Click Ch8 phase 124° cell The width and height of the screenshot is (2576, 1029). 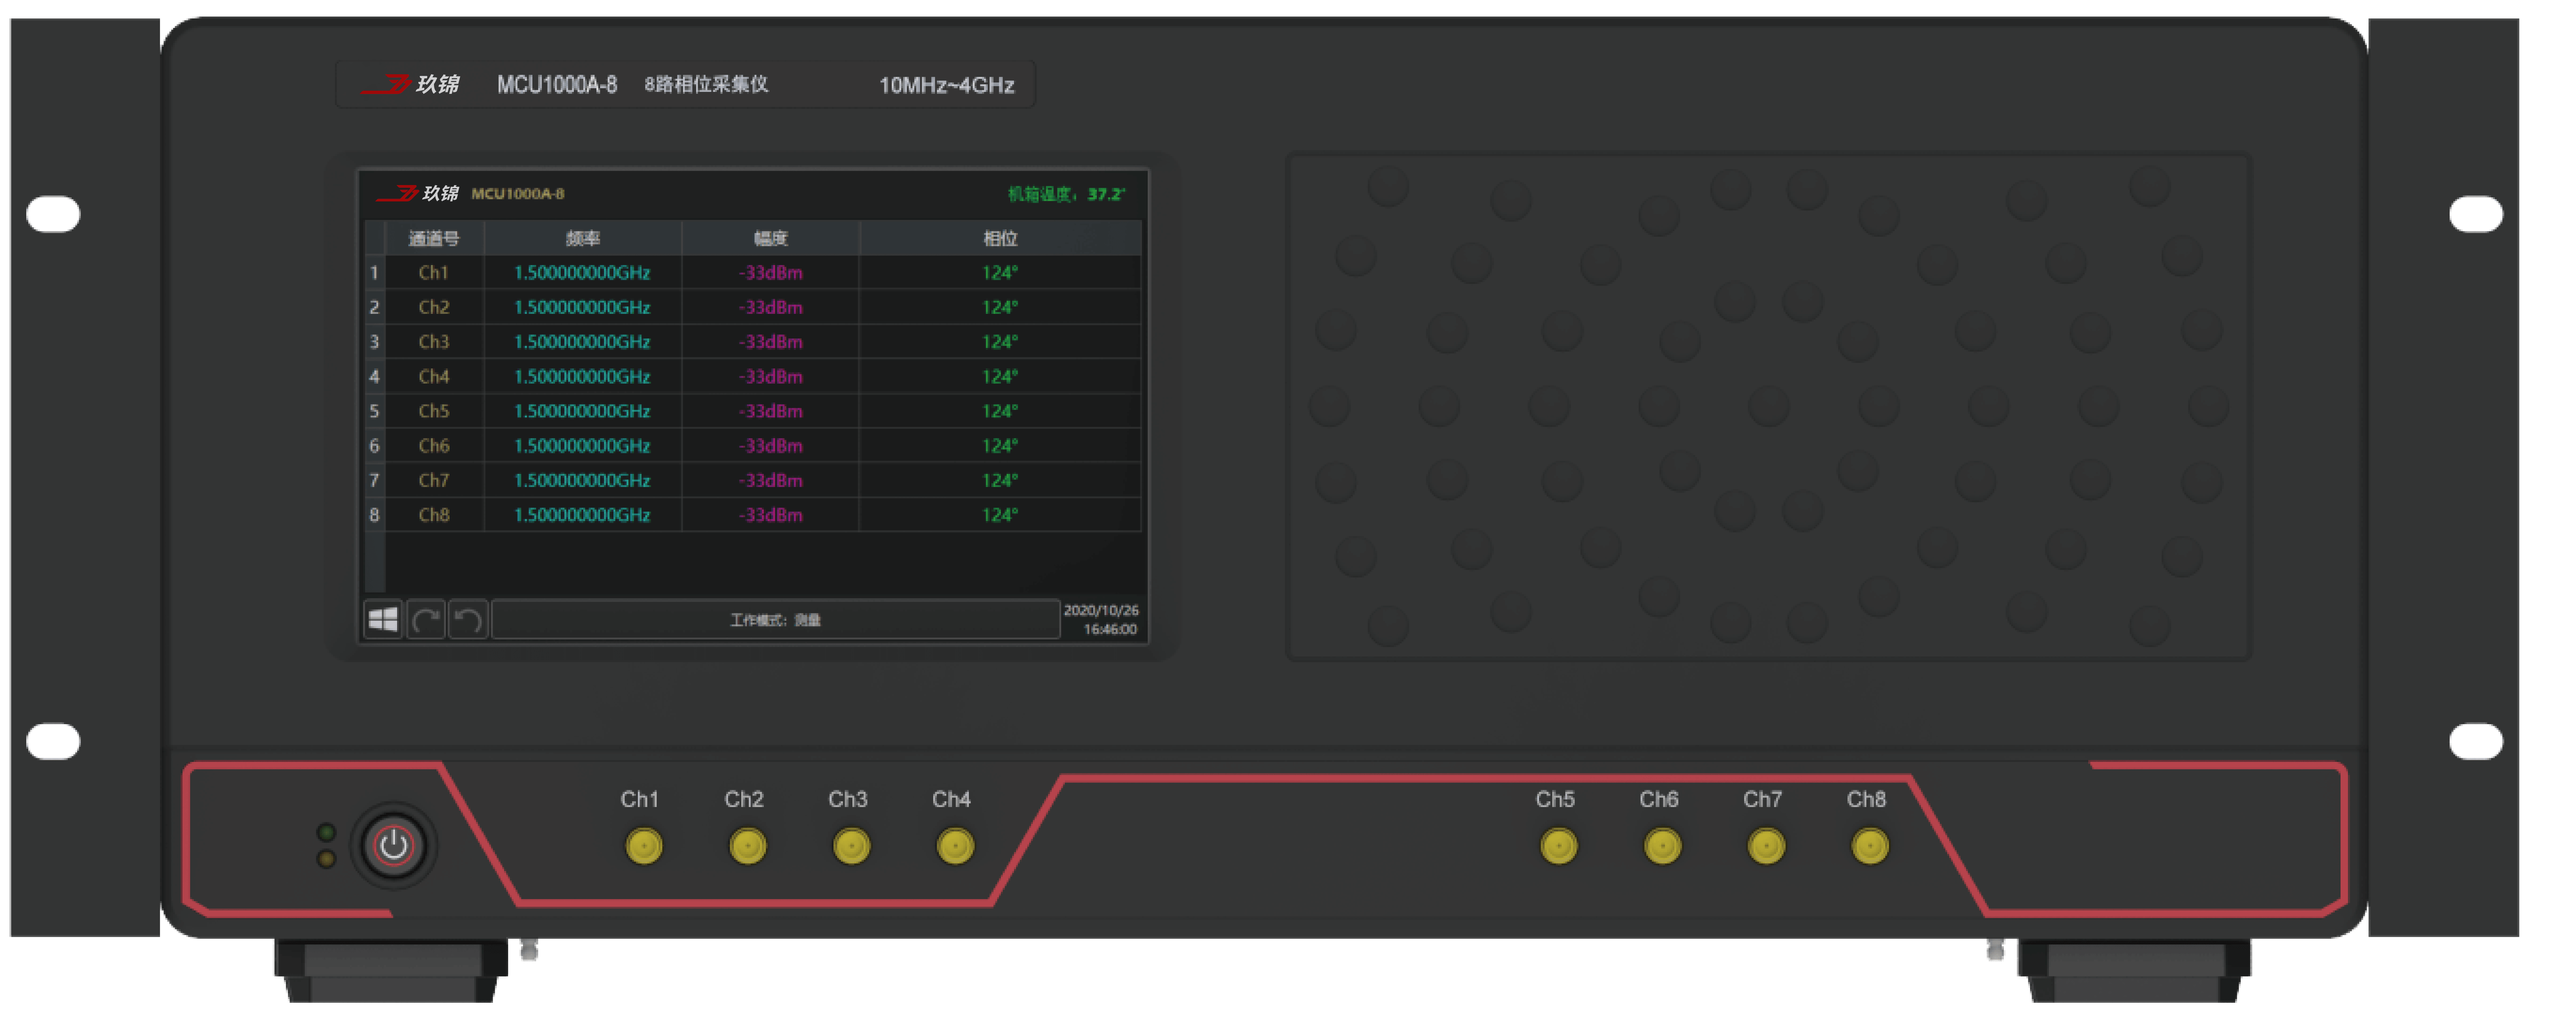pyautogui.click(x=1000, y=515)
